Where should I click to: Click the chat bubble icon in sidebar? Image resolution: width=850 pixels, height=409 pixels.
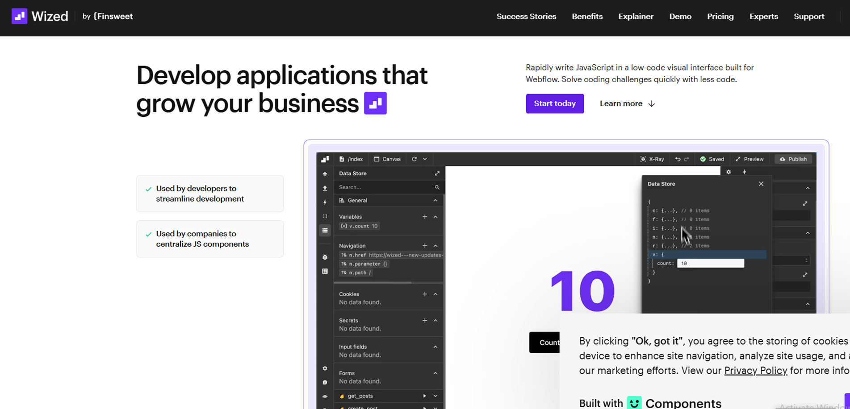[325, 382]
